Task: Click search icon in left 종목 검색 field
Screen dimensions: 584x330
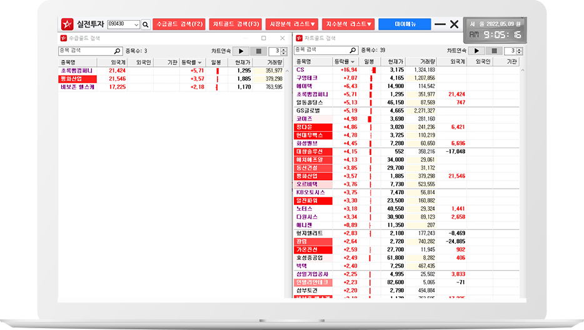Action: pyautogui.click(x=117, y=51)
